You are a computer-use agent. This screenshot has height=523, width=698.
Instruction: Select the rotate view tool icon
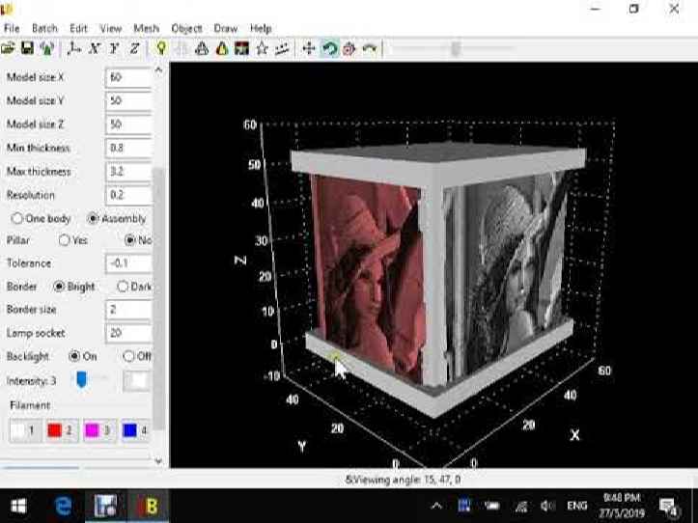[329, 48]
